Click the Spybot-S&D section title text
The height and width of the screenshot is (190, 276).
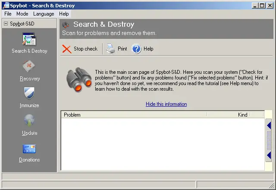[x=22, y=24]
